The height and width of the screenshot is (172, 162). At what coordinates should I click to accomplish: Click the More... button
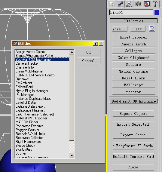pos(120,29)
